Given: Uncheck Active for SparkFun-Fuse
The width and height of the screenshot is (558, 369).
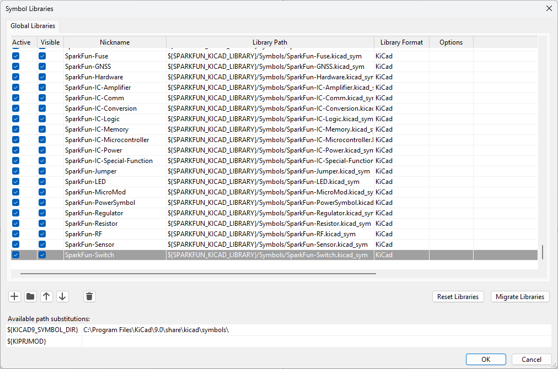Looking at the screenshot, I should click(15, 56).
